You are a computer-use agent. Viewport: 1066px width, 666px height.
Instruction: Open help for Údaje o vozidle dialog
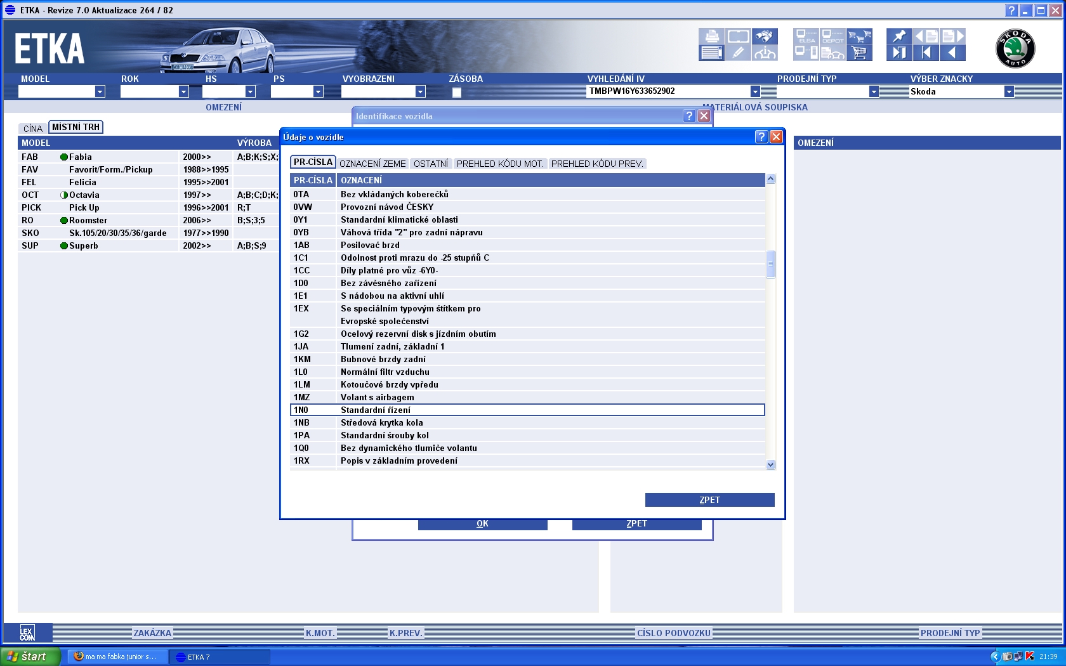tap(761, 137)
